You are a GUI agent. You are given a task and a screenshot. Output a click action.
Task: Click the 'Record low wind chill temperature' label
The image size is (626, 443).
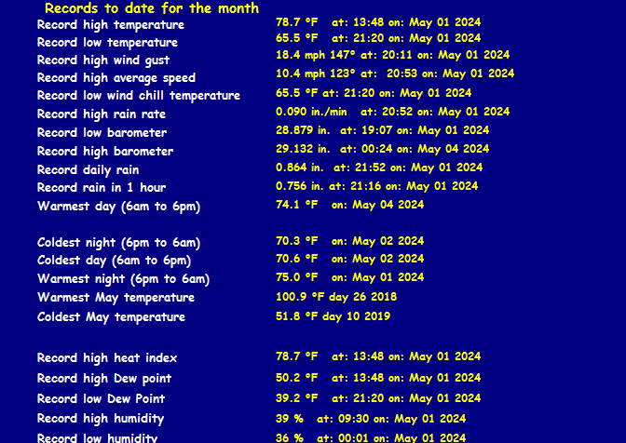[138, 95]
